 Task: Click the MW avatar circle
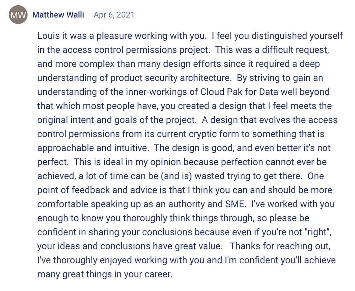point(18,15)
